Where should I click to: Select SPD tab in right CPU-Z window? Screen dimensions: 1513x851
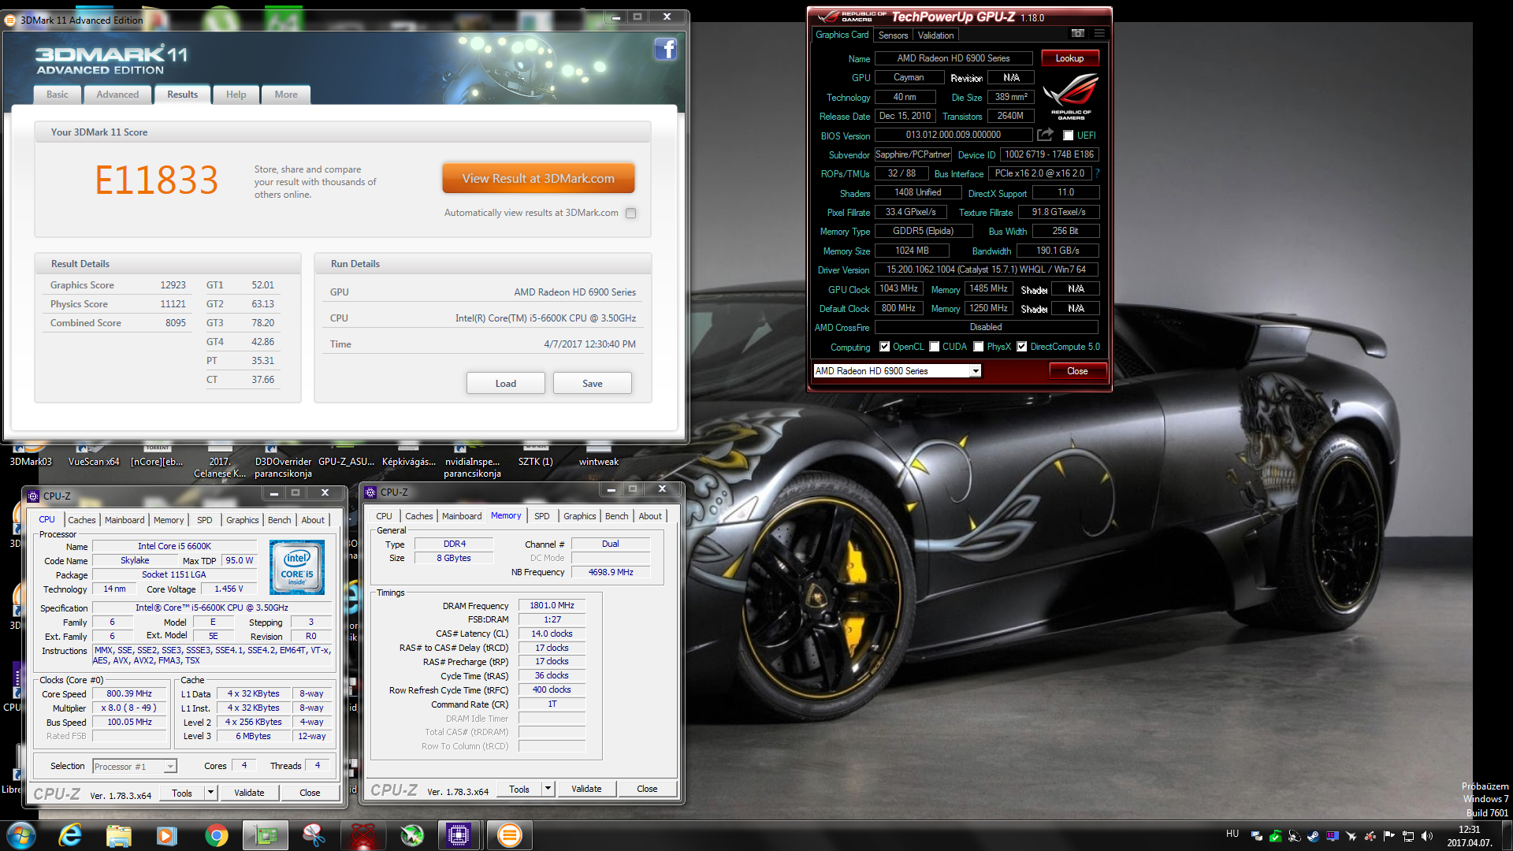[x=542, y=516]
